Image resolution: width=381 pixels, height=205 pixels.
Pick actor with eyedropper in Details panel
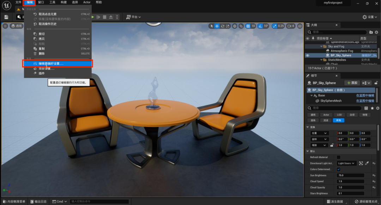click(367, 163)
